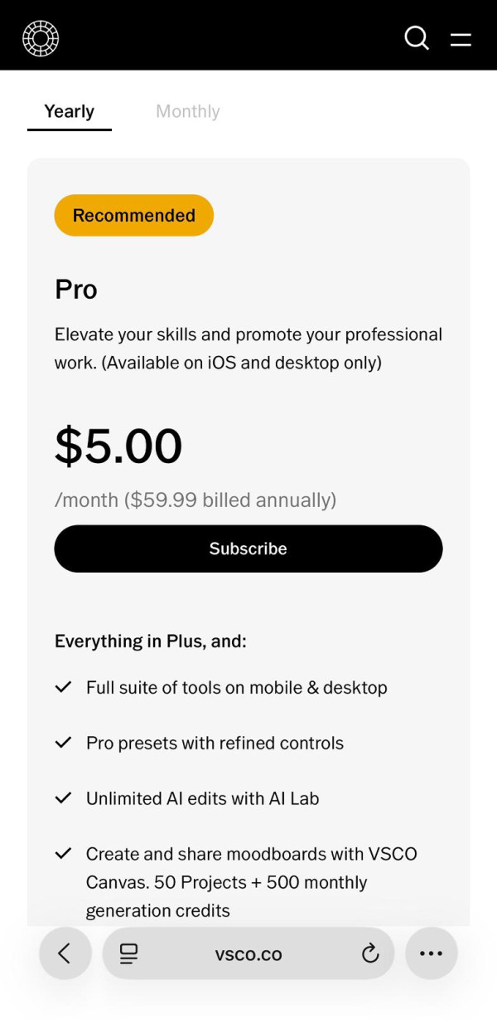Click the Everything in Plus heading
Viewport: 497px width, 1019px height.
(x=151, y=641)
